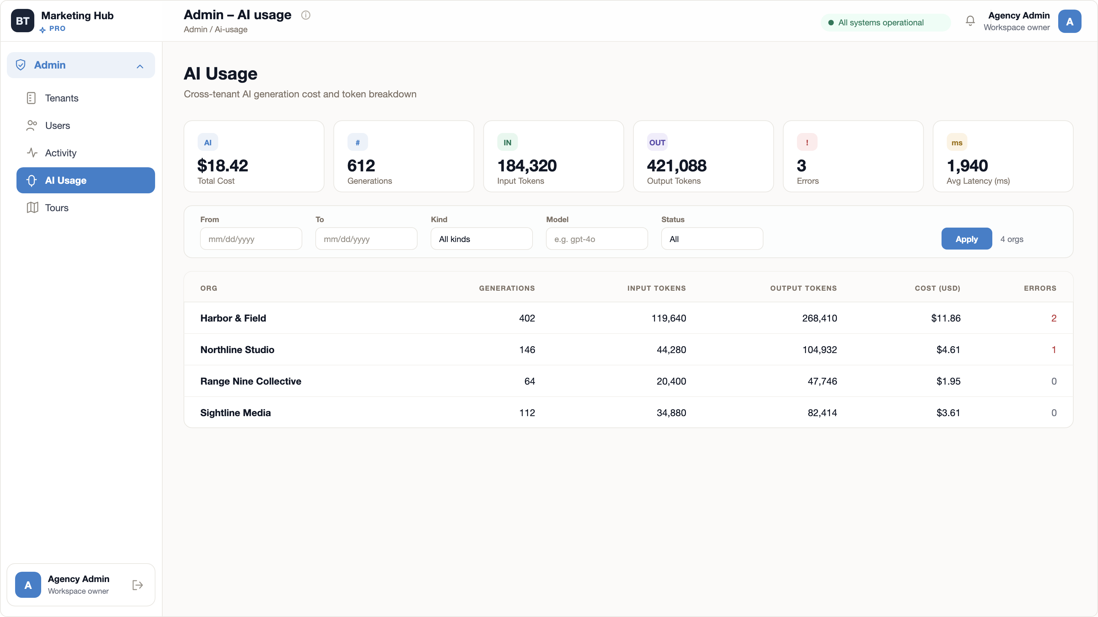
Task: Click the Apply button
Action: 966,239
